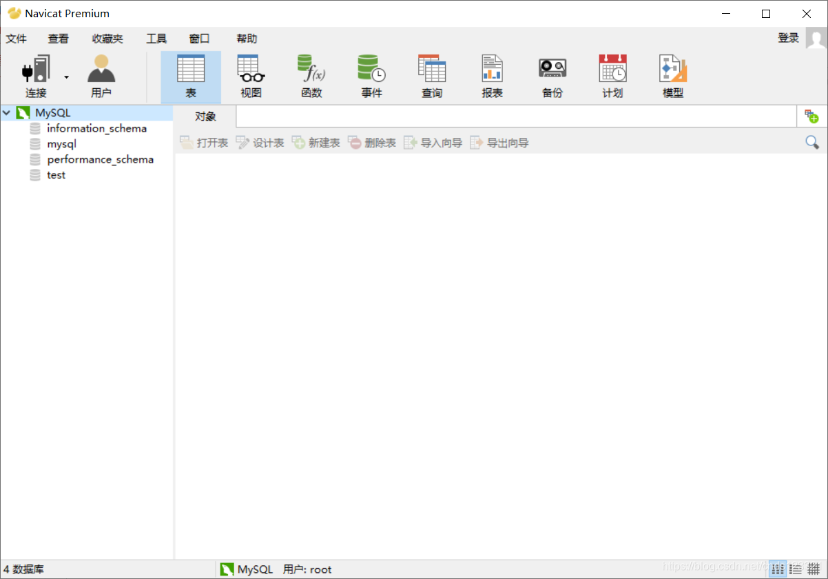The image size is (828, 579).
Task: Select the MySQL connection in the tree
Action: [x=53, y=112]
